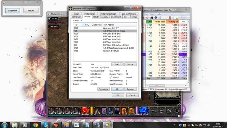
Task: Click the Stack button
Action: tap(117, 64)
